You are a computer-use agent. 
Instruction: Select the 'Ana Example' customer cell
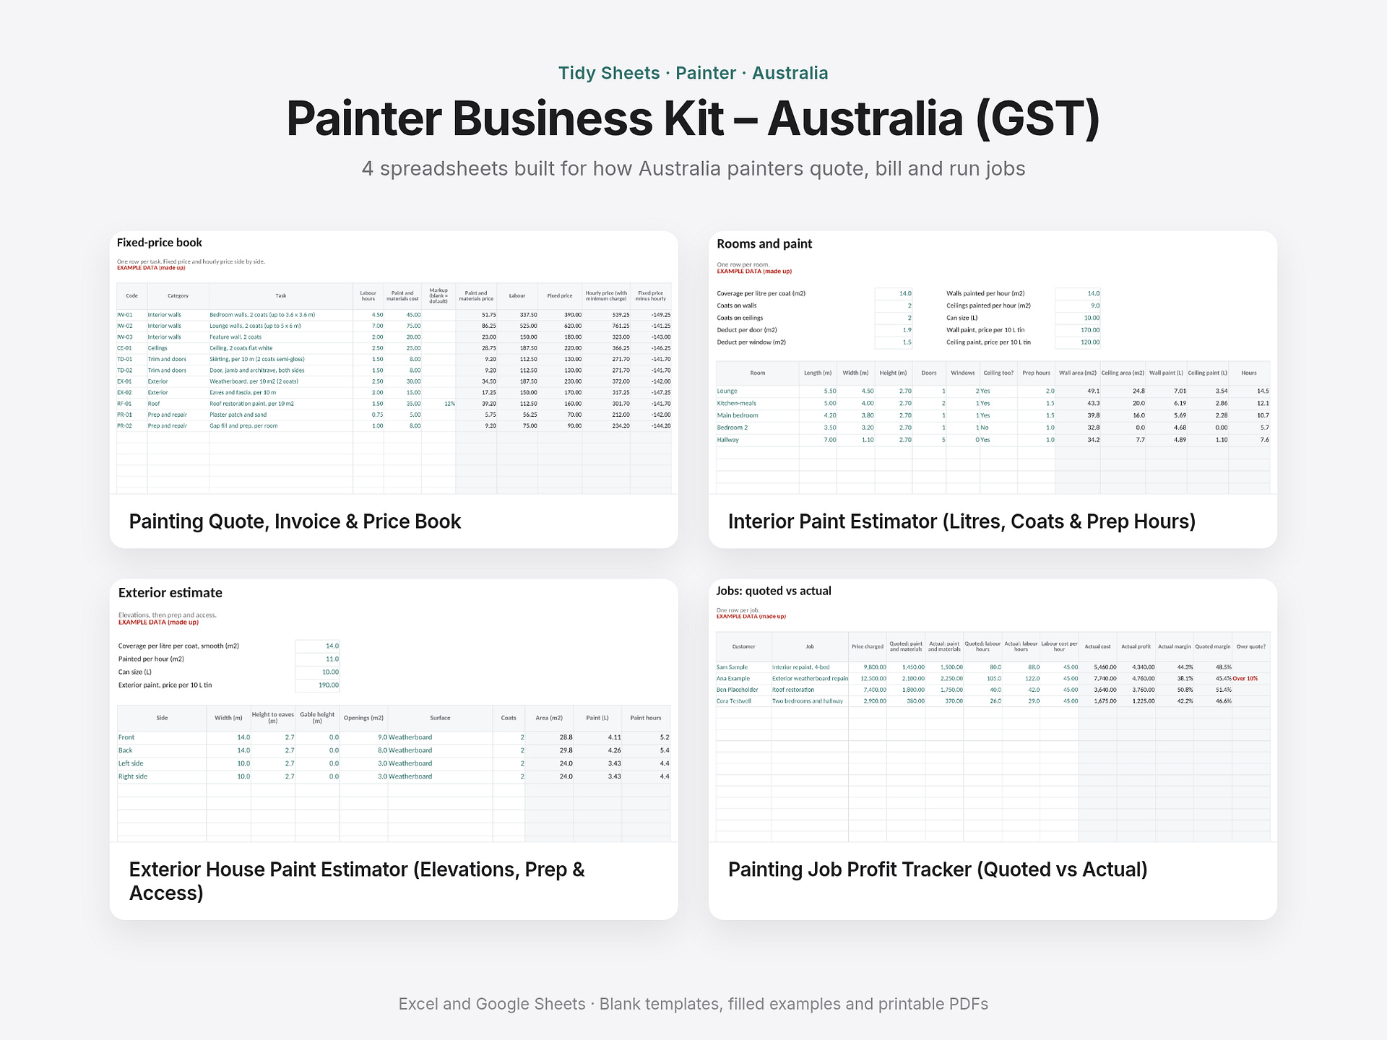click(743, 679)
